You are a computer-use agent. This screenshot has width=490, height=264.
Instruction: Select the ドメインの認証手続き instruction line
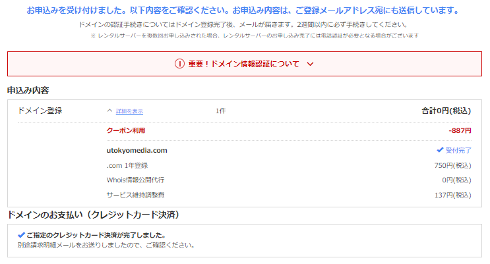(243, 24)
